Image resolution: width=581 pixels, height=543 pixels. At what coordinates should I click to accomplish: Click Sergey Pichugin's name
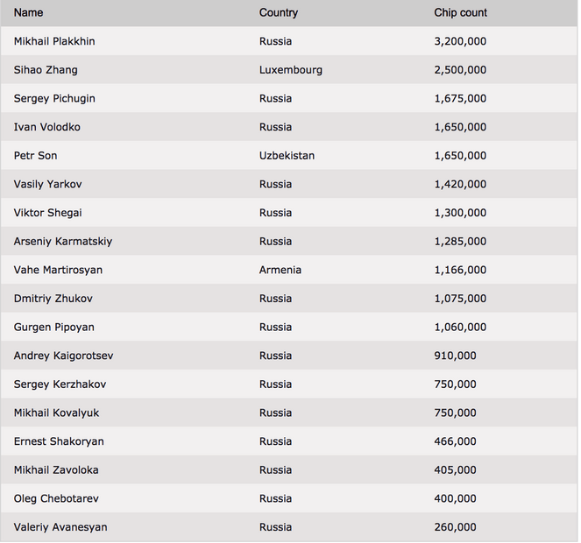point(54,98)
